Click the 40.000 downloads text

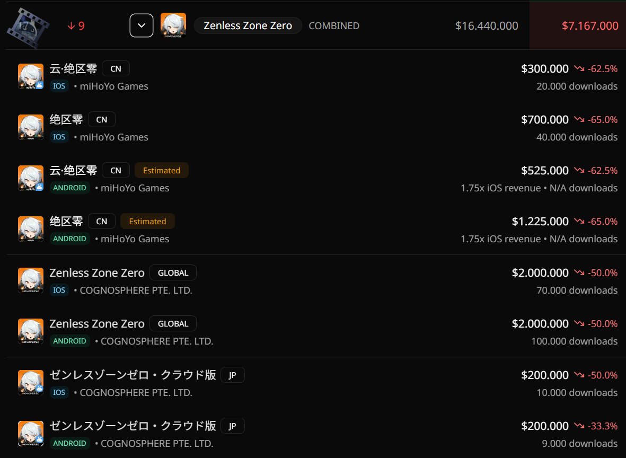click(577, 137)
